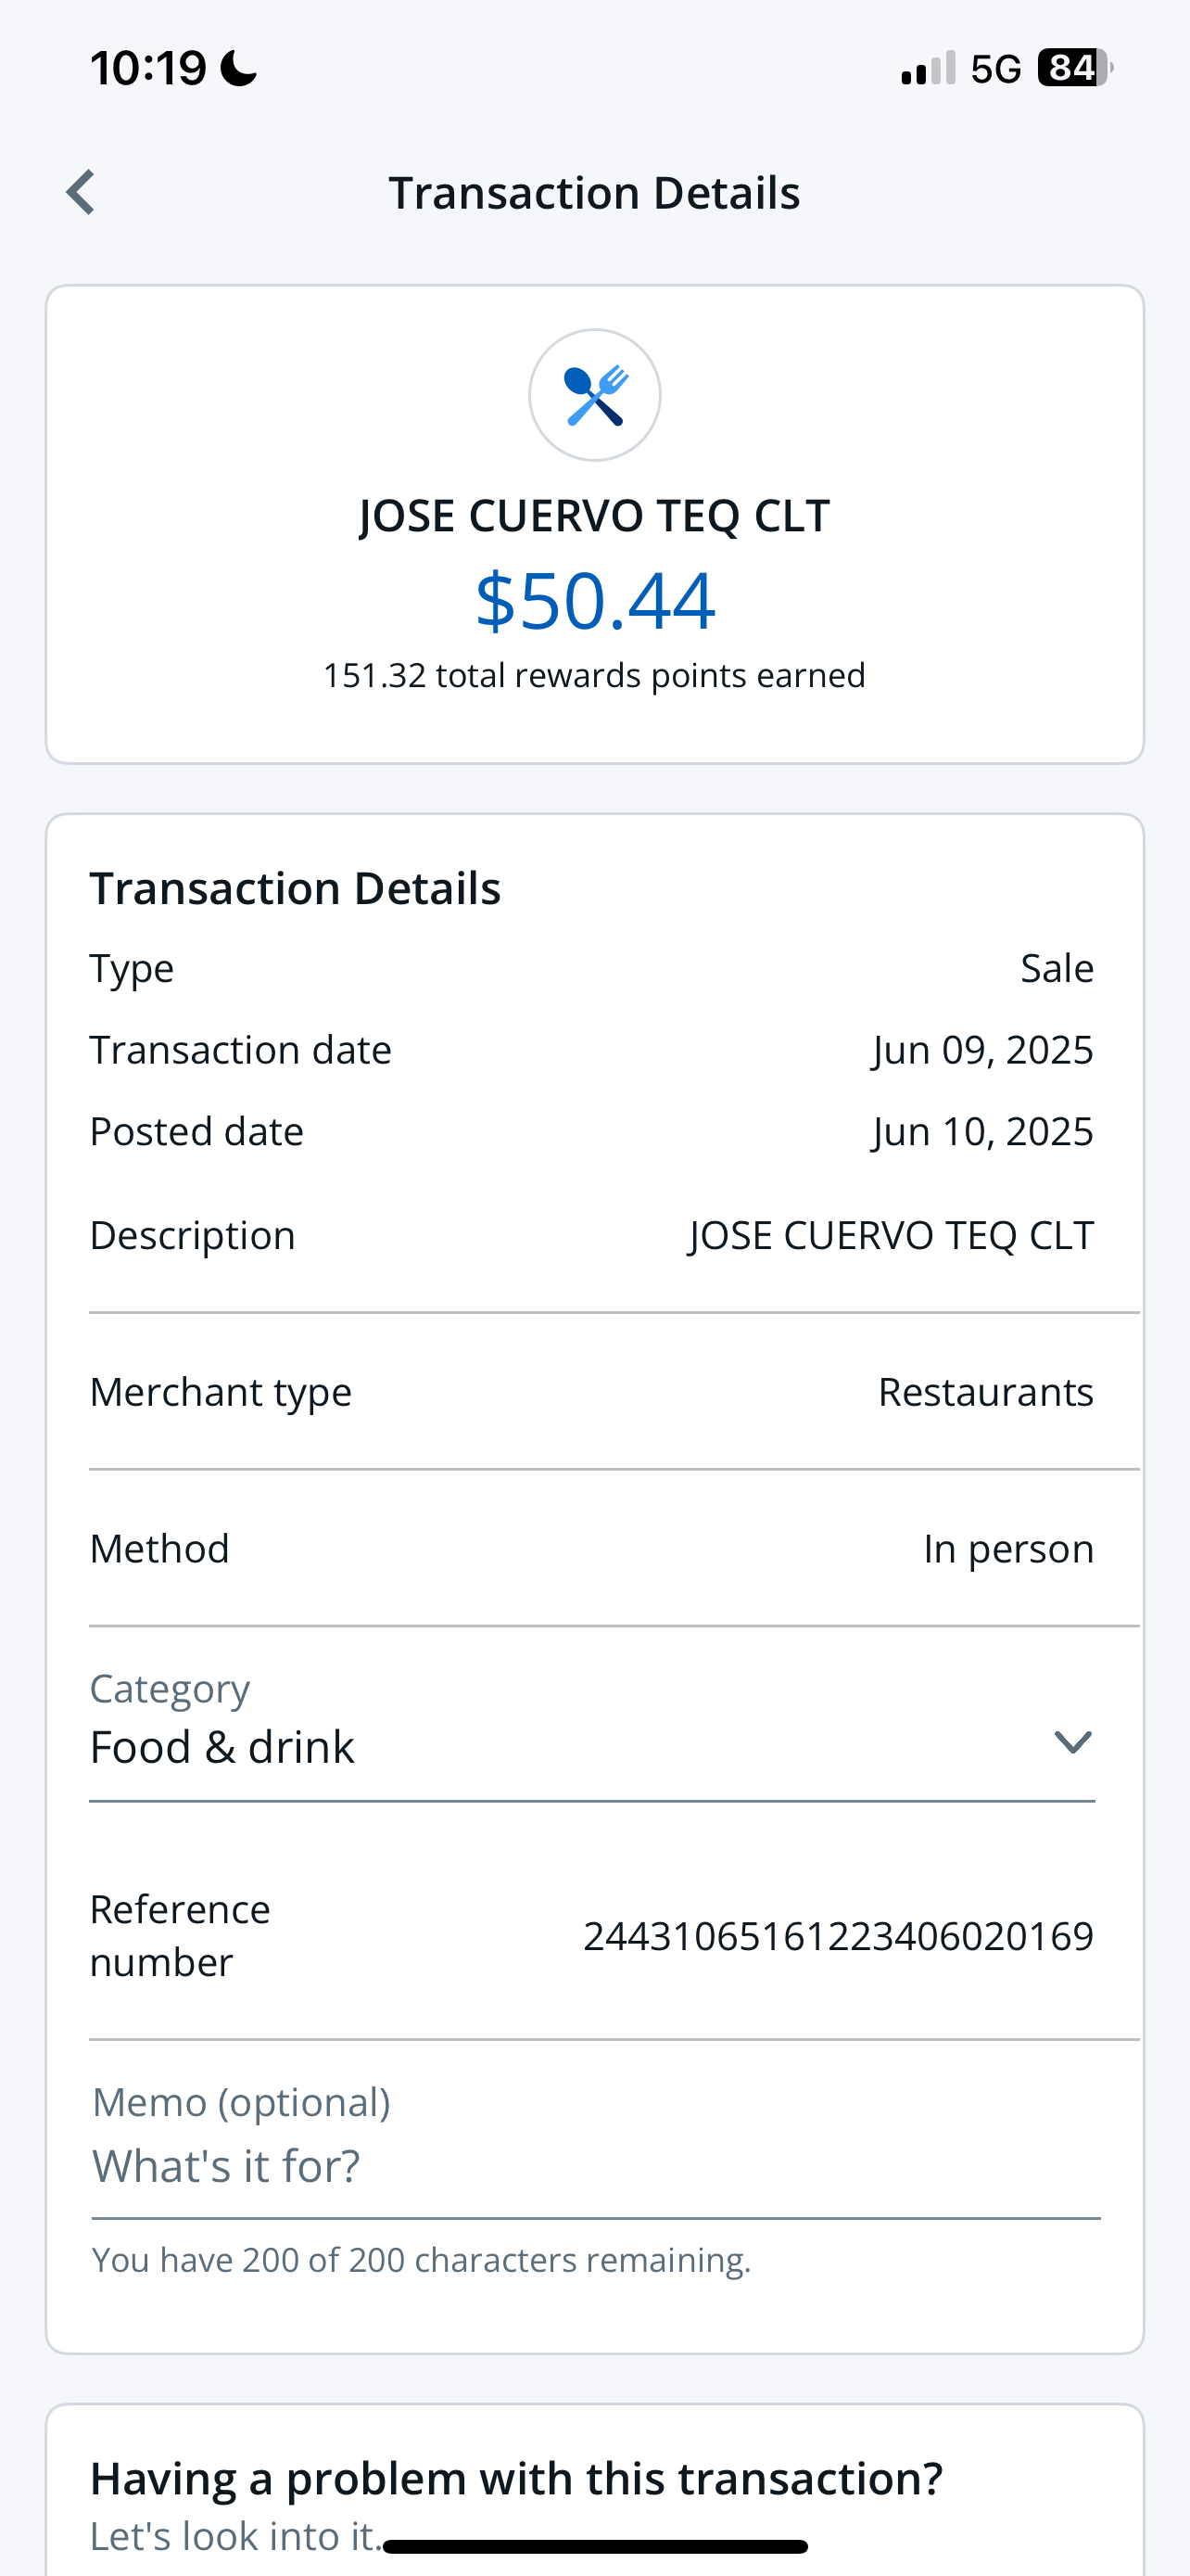Tap the cellular signal bars icon
This screenshot has height=2576, width=1190.
pos(929,69)
